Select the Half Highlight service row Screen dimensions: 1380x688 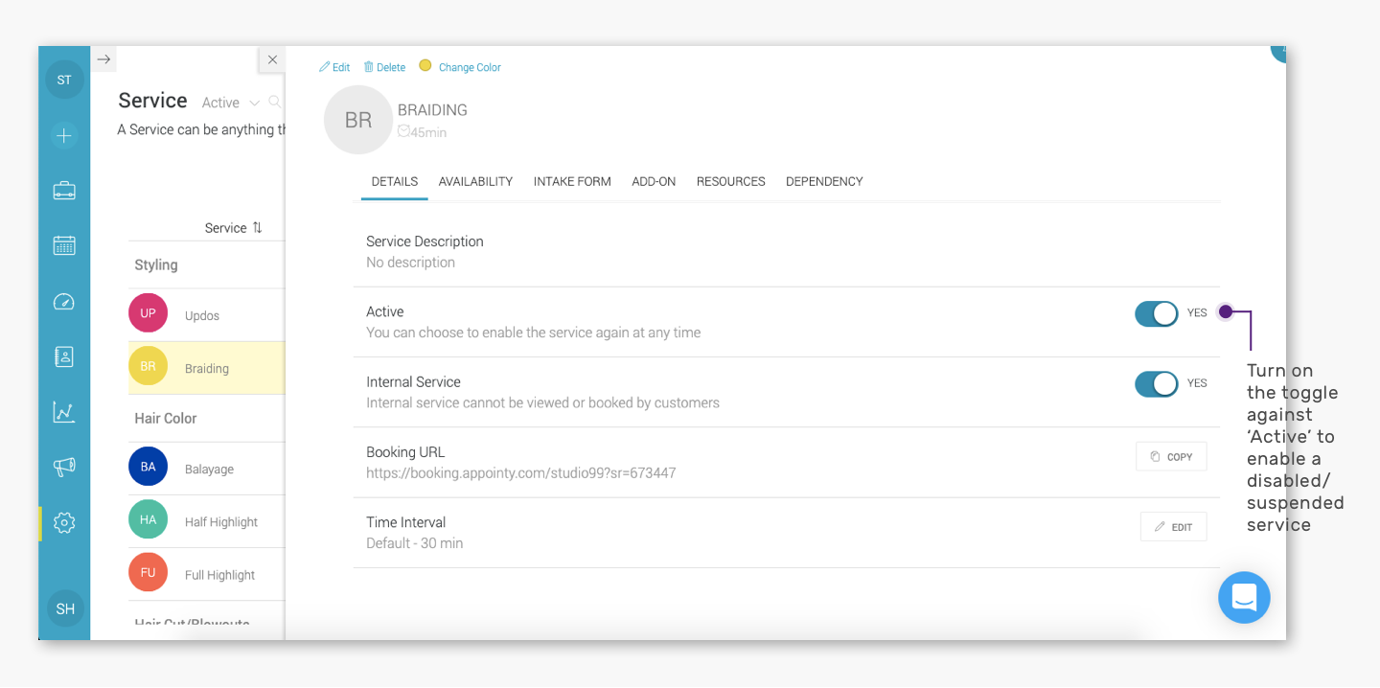pos(206,521)
